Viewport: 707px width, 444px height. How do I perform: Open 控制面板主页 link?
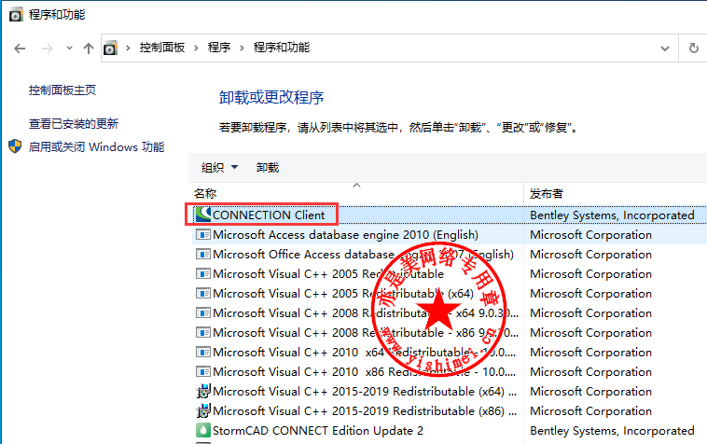coord(62,90)
